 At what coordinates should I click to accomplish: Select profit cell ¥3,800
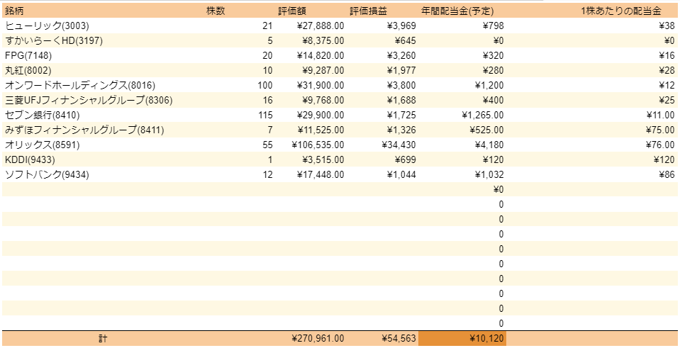pos(401,85)
